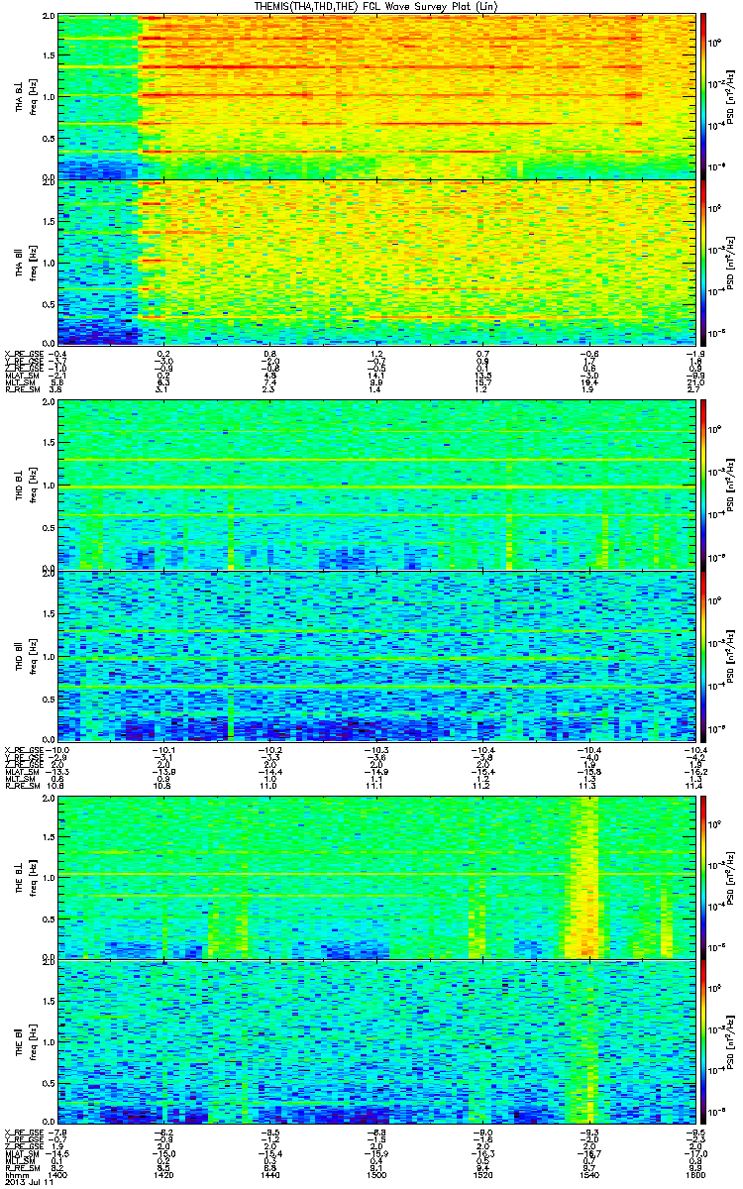Image resolution: width=743 pixels, height=1189 pixels.
Task: Select the THD B-parallel spectrogram panel
Action: (374, 655)
